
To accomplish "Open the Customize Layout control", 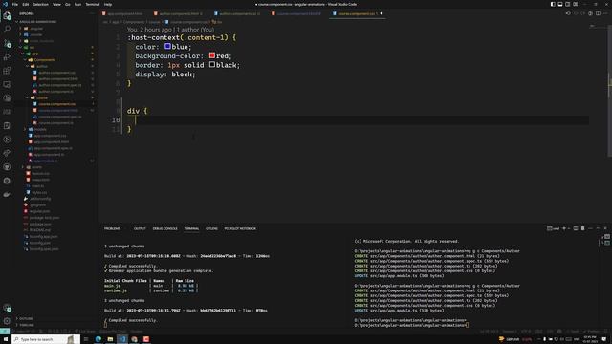I will click(576, 4).
